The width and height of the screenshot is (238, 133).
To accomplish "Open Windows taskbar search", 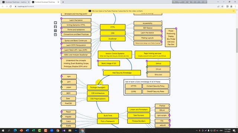I will [9, 130].
